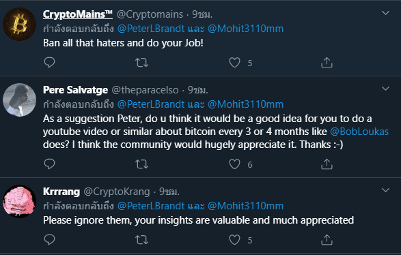Reply to Krrrang's tweet
401x255 pixels.
tap(49, 240)
